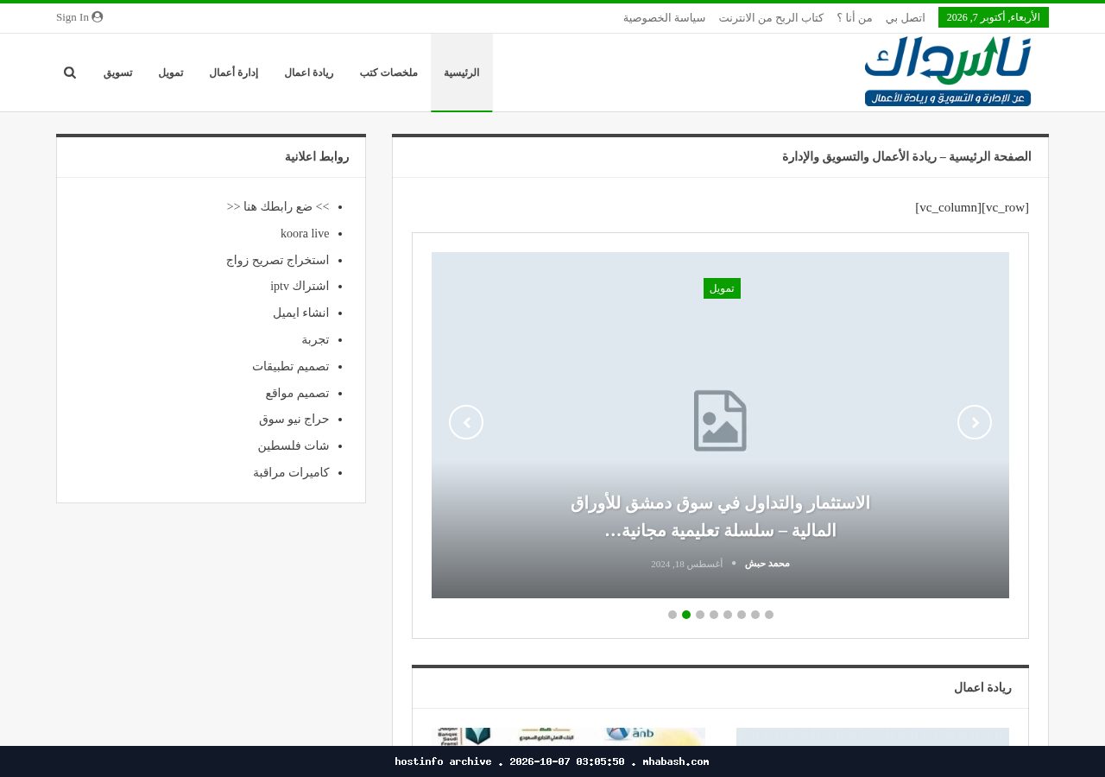Open تجربة sidebar link
The image size is (1105, 777).
click(316, 339)
